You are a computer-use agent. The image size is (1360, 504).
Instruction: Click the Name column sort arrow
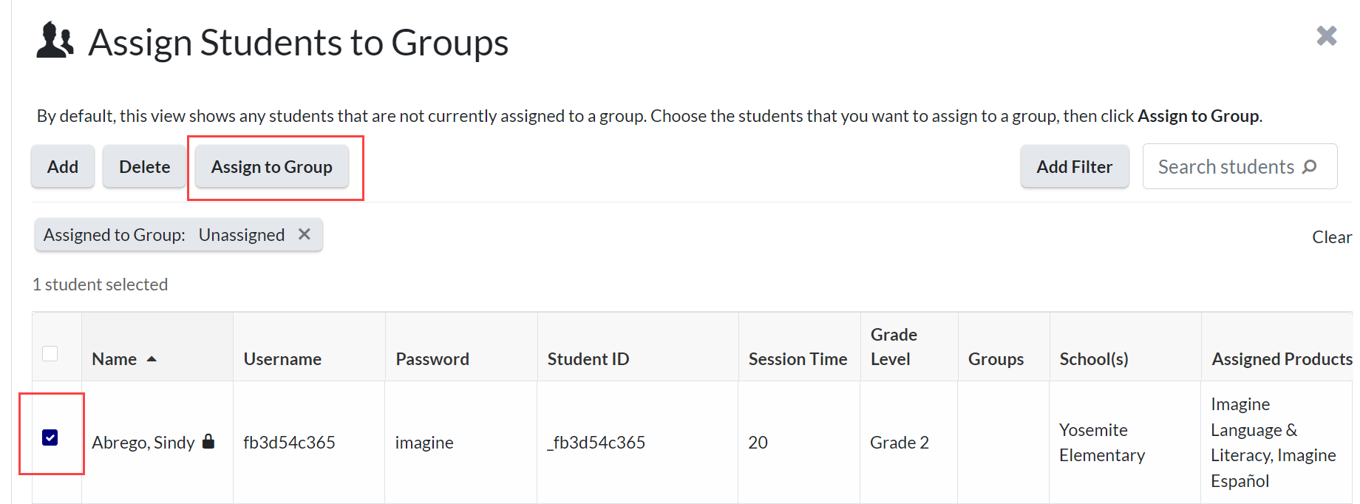point(152,359)
